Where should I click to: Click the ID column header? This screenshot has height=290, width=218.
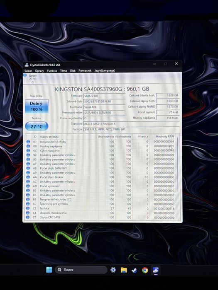[35, 137]
